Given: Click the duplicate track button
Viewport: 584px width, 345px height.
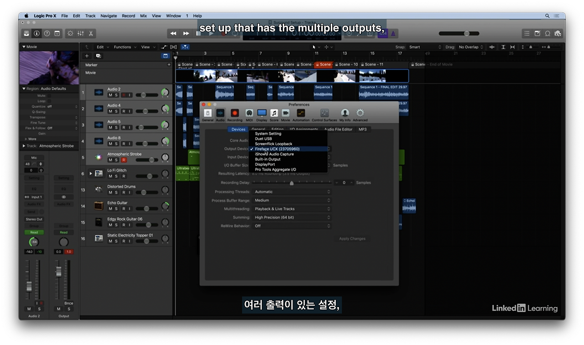Looking at the screenshot, I should click(98, 56).
